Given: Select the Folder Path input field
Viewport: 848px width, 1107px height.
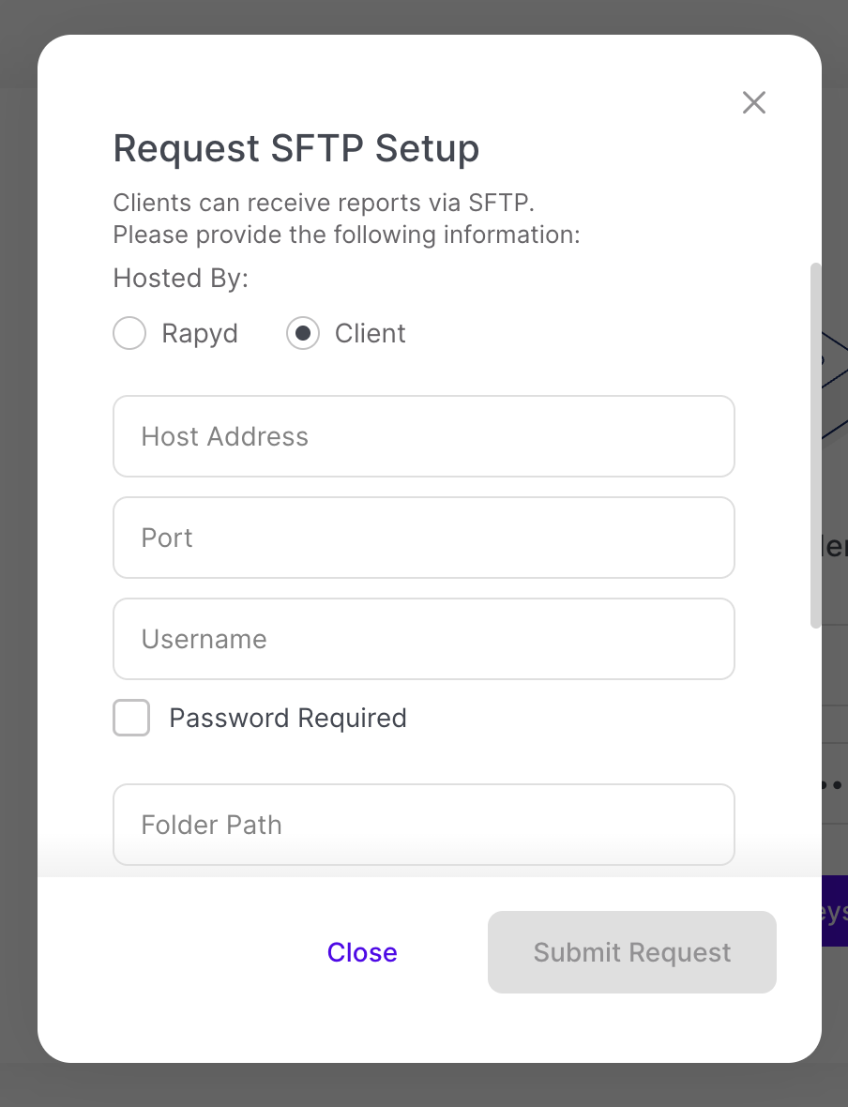Looking at the screenshot, I should (423, 825).
